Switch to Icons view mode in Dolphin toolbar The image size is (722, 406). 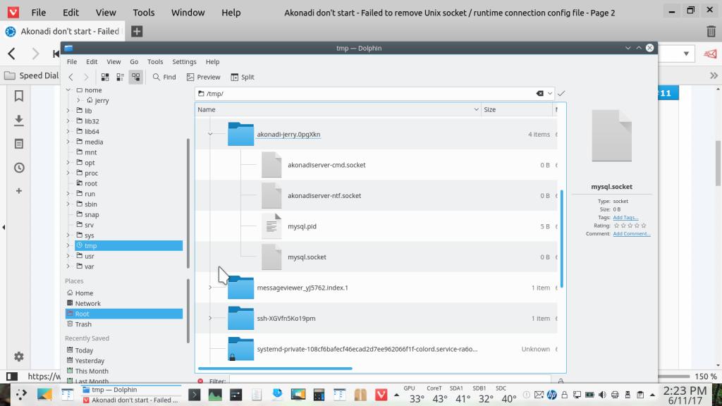click(x=105, y=77)
